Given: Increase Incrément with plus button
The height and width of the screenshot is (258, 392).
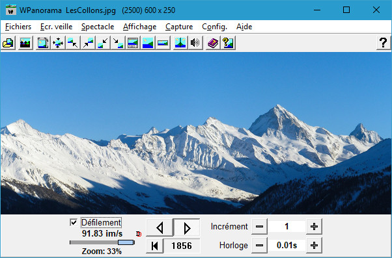Looking at the screenshot, I should click(314, 227).
